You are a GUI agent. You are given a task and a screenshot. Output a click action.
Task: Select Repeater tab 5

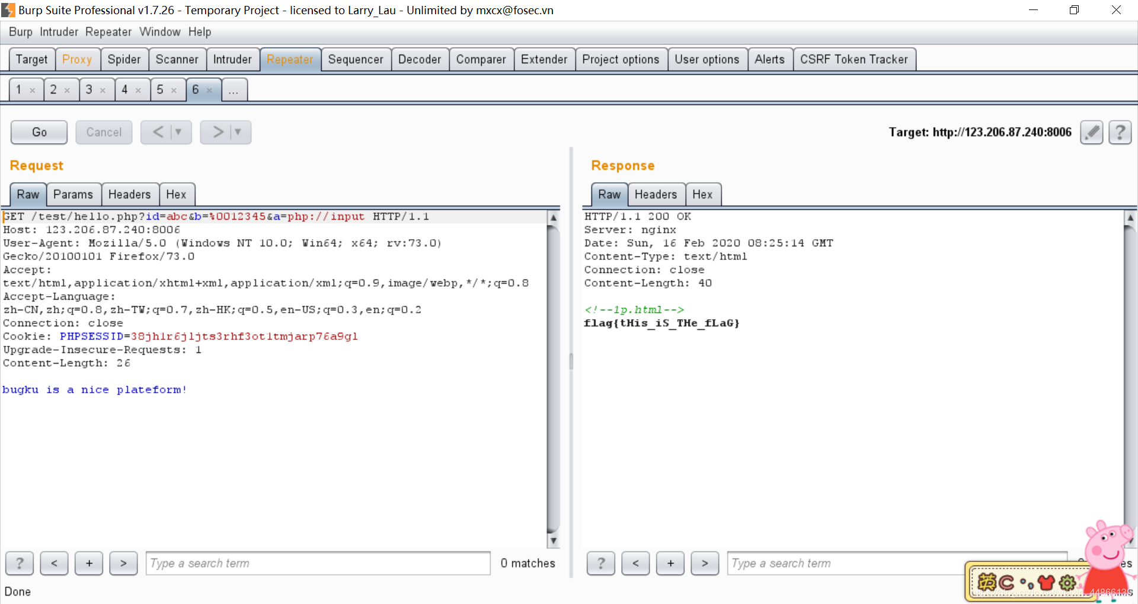click(161, 90)
